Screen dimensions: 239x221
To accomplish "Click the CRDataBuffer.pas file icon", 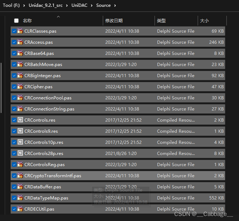I will pos(20,187).
